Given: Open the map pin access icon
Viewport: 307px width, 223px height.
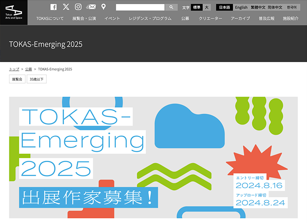Looking at the screenshot, I should 104,7.
